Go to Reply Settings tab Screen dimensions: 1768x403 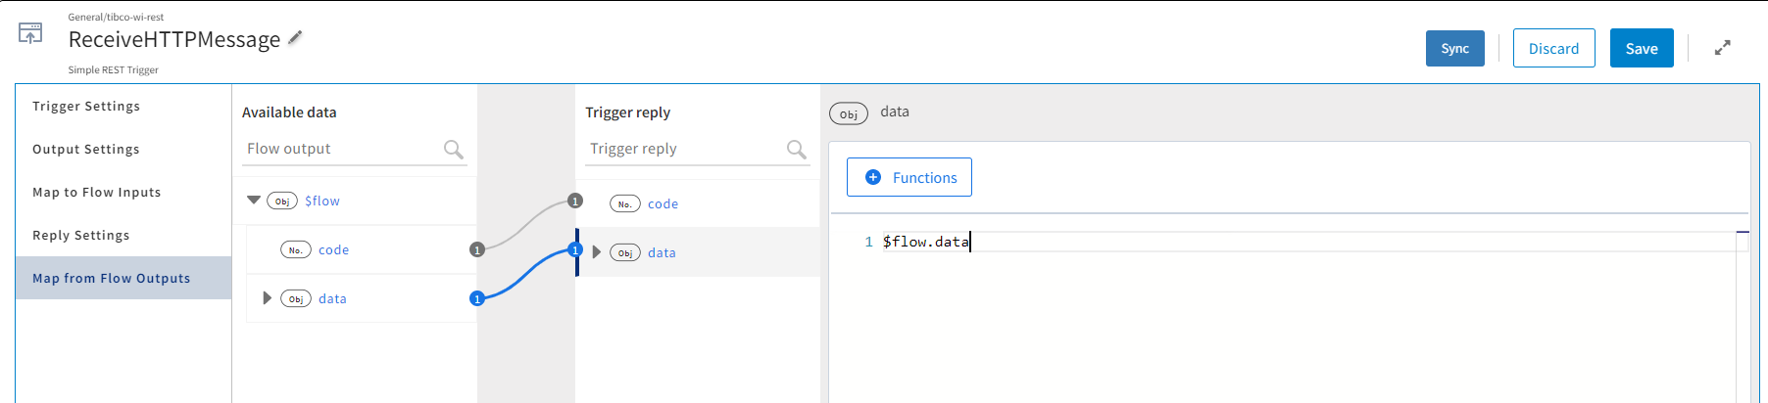click(80, 236)
